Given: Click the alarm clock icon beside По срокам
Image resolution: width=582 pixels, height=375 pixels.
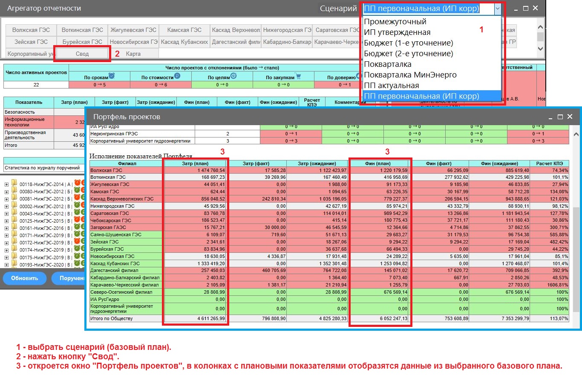Looking at the screenshot, I should click(112, 76).
